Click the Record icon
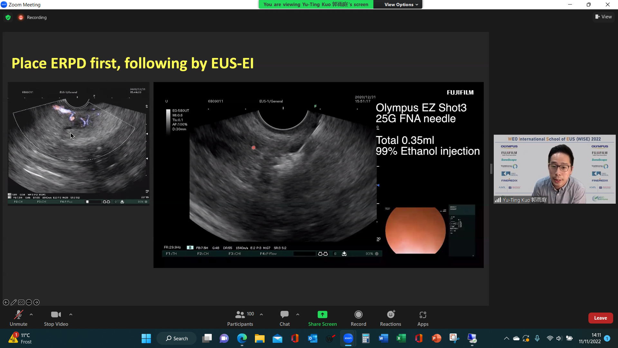The image size is (618, 348). click(358, 314)
